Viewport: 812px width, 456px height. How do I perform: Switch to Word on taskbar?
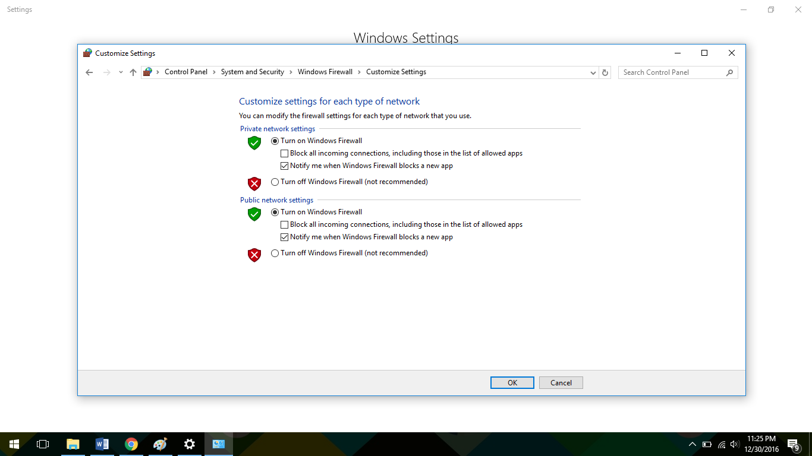(x=102, y=444)
